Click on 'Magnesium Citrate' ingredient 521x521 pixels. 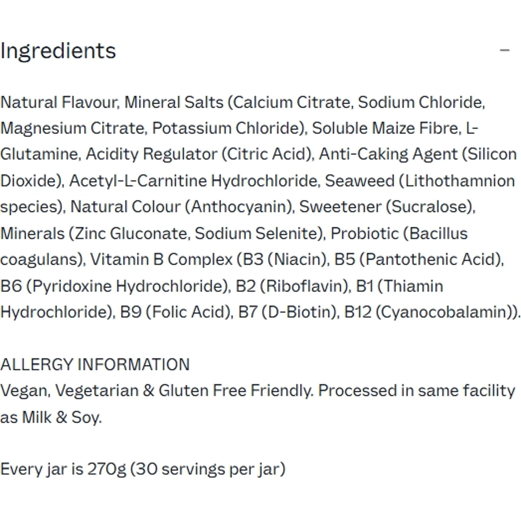click(x=73, y=128)
